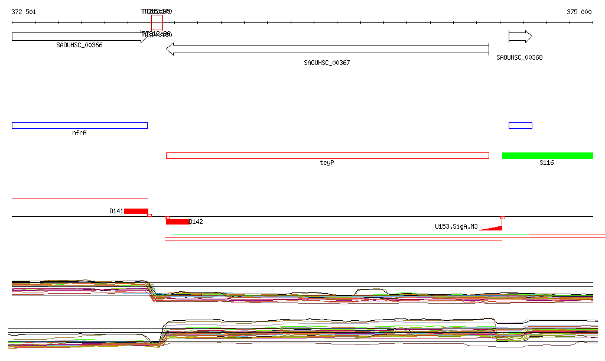The width and height of the screenshot is (605, 361).
Task: Click the small red square near D142
Action: 167,218
